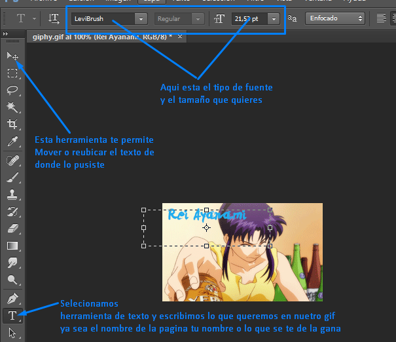Image resolution: width=396 pixels, height=342 pixels.
Task: Select the Dodge tool
Action: tap(12, 280)
